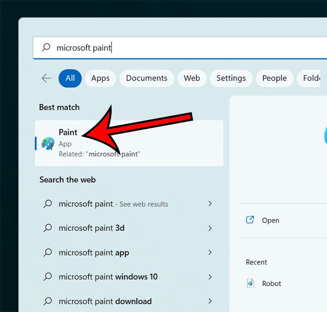Select the Web filter tab
The image size is (327, 312).
192,78
